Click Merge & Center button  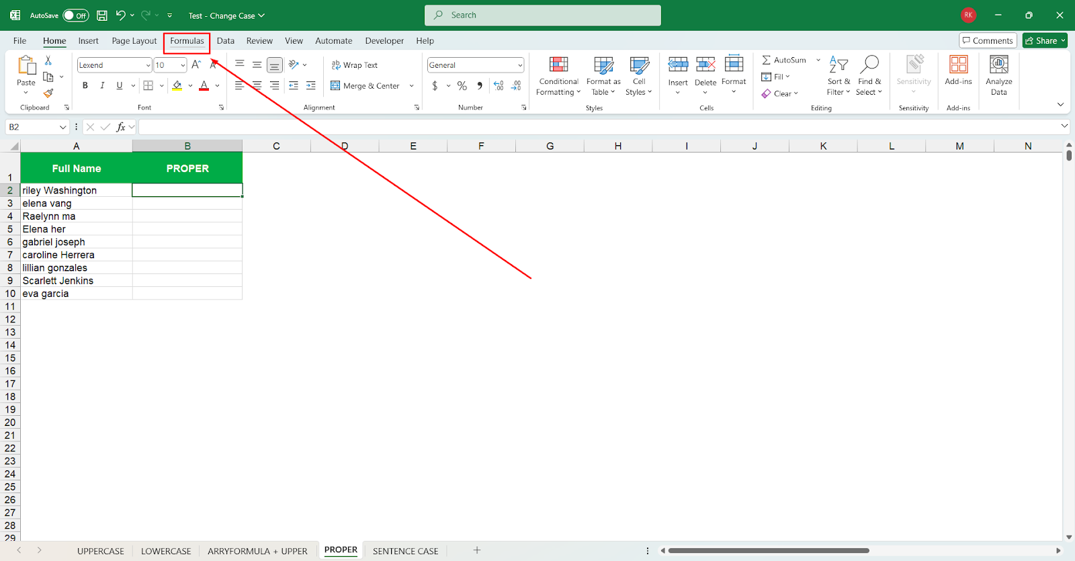[365, 86]
